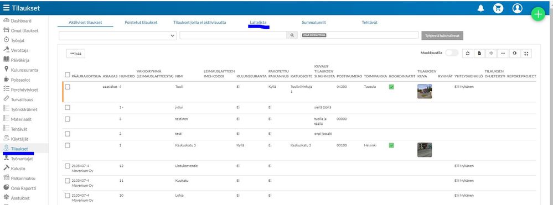Sort by POSTINUMERO column header
Image resolution: width=553 pixels, height=205 pixels.
click(349, 76)
